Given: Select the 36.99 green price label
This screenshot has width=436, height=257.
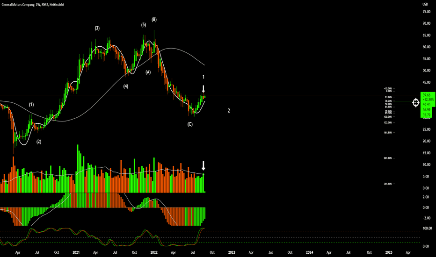Looking at the screenshot, I should pos(427,110).
